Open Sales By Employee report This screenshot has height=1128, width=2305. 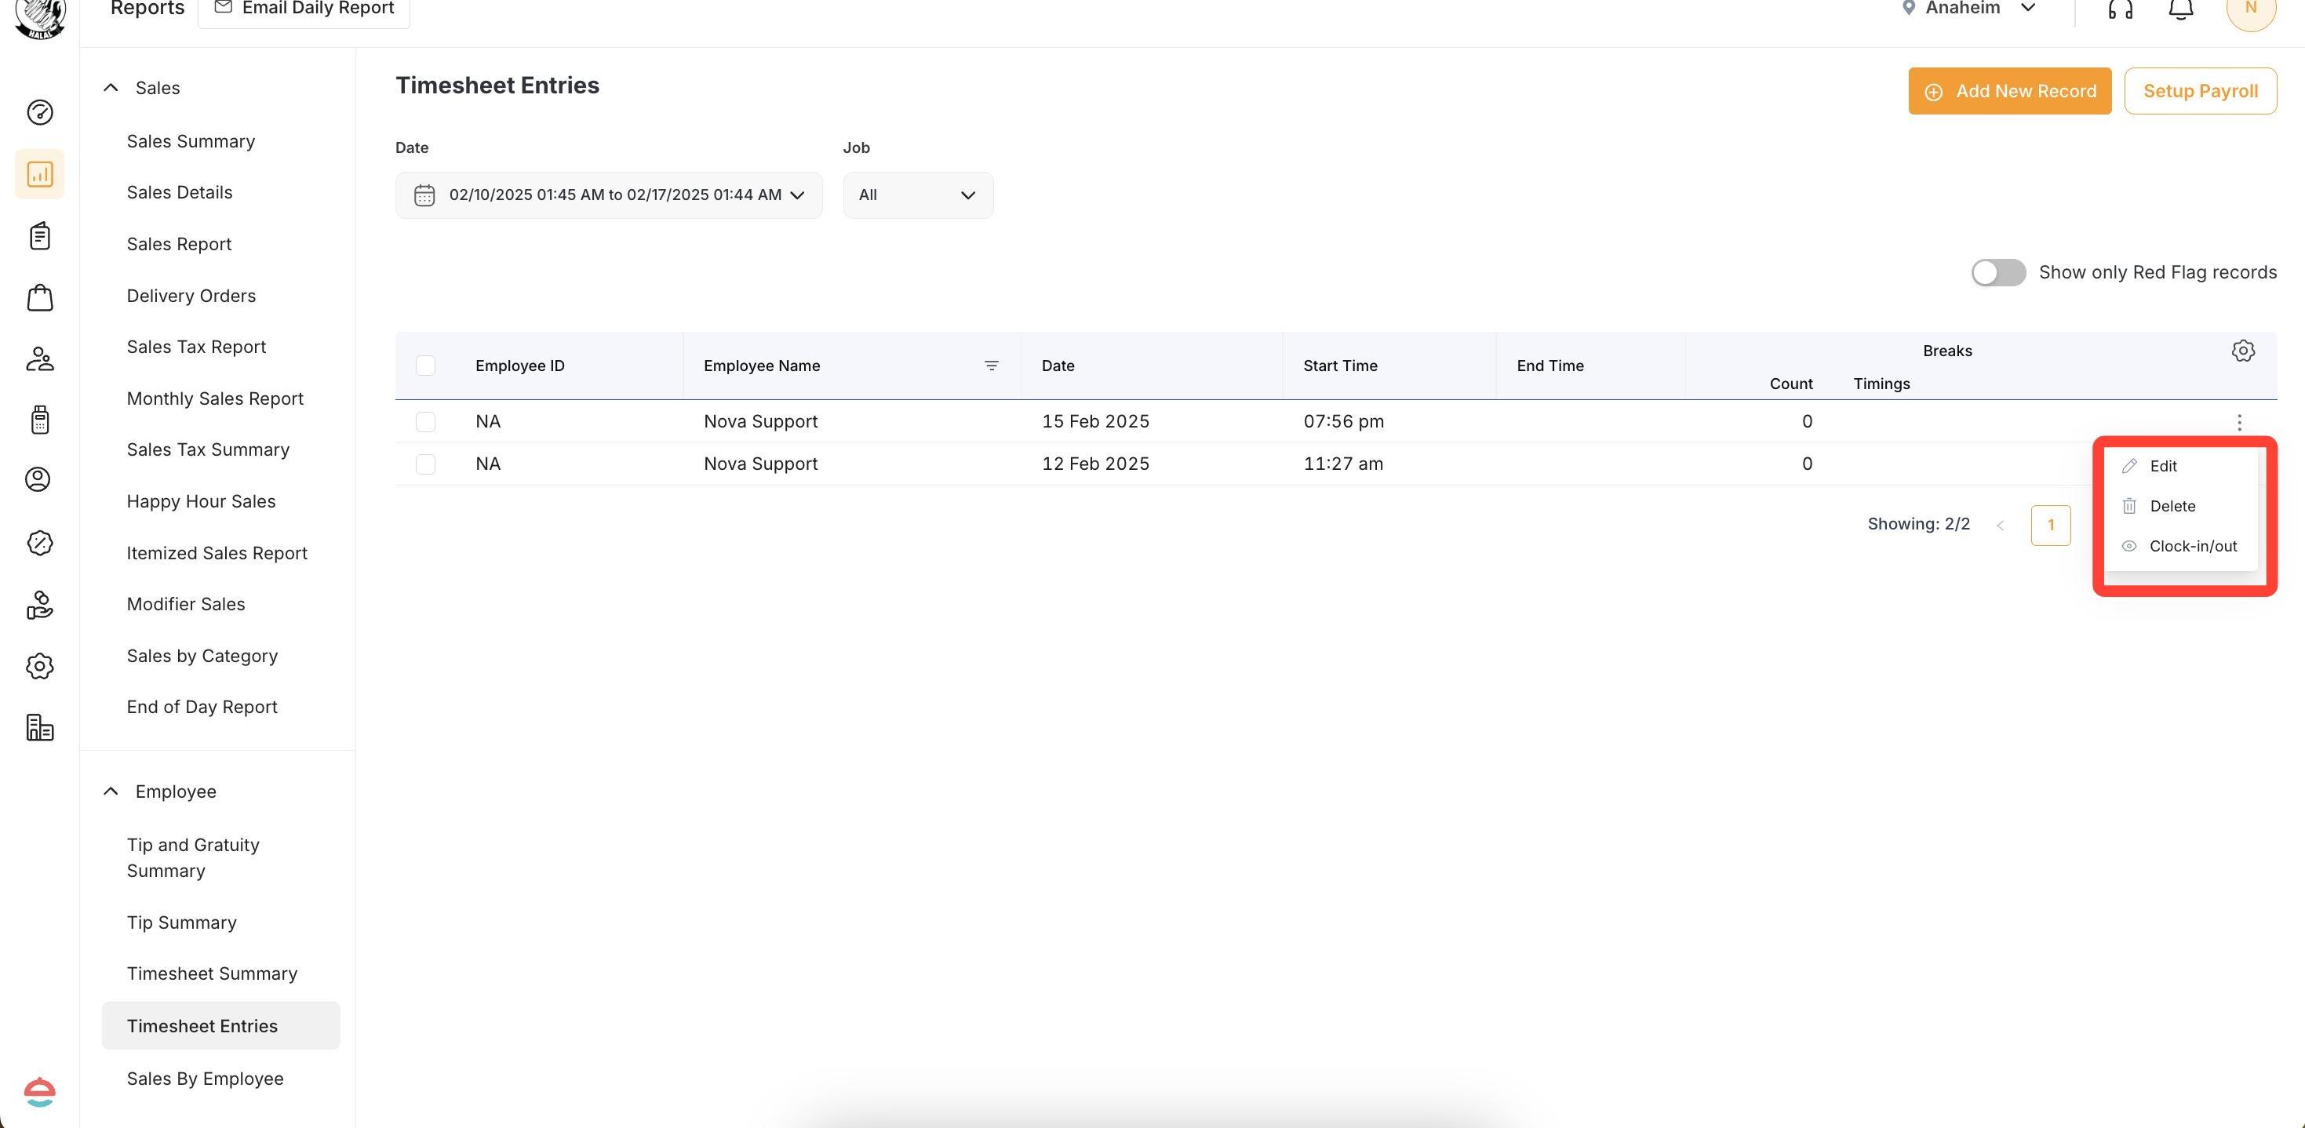pos(205,1079)
